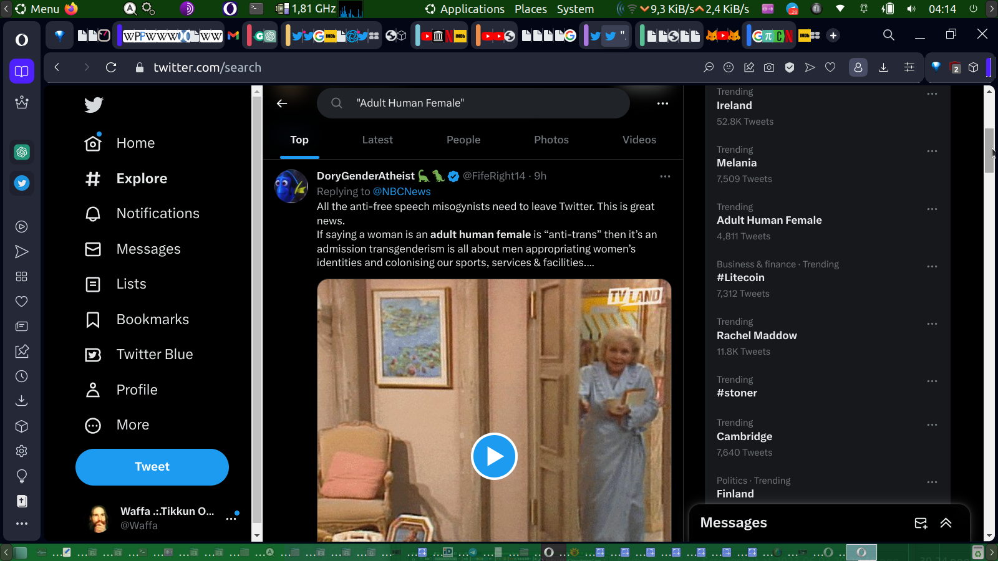Open the ChatGPT sidebar panel
Viewport: 998px width, 561px height.
(22, 152)
